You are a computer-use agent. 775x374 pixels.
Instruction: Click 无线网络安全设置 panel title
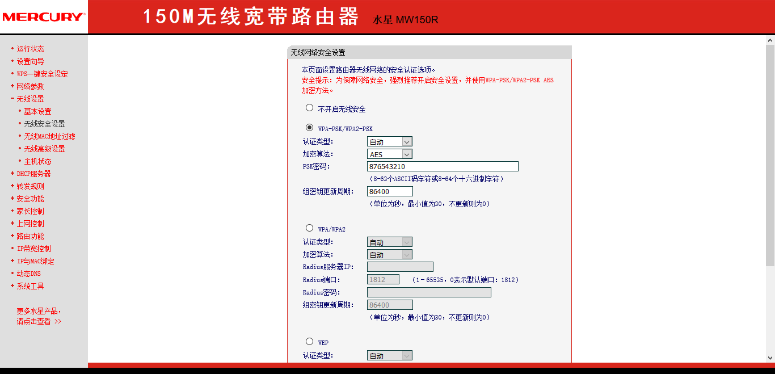(318, 52)
